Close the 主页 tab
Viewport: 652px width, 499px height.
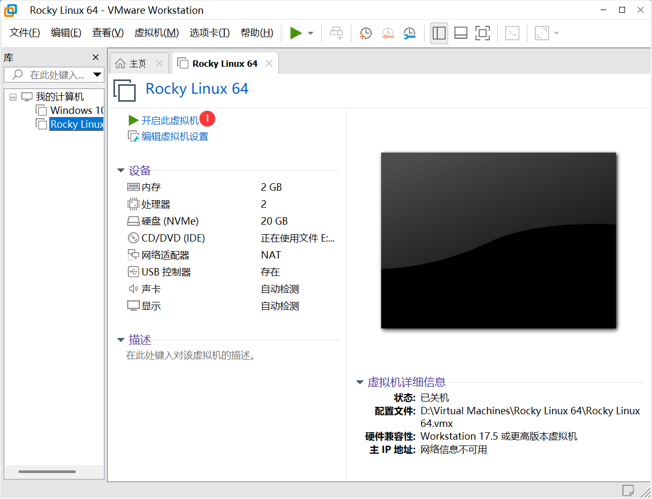point(159,64)
